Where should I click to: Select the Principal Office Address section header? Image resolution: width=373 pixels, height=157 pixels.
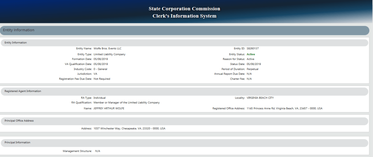[19, 120]
